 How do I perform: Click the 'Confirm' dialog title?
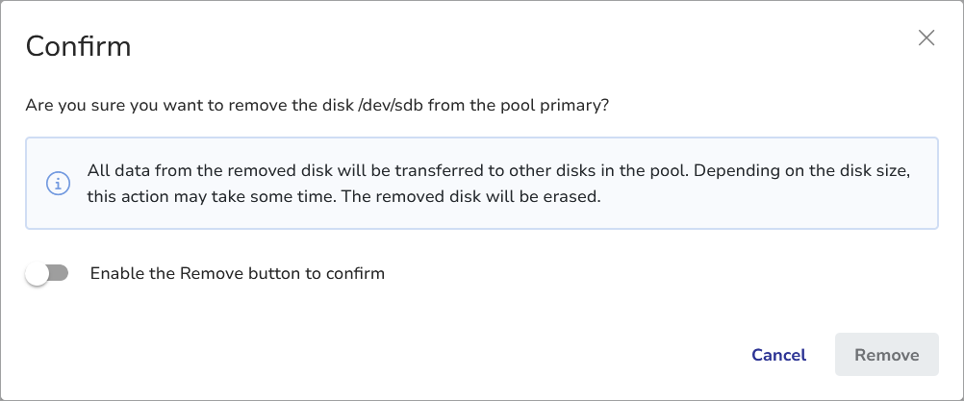(78, 45)
